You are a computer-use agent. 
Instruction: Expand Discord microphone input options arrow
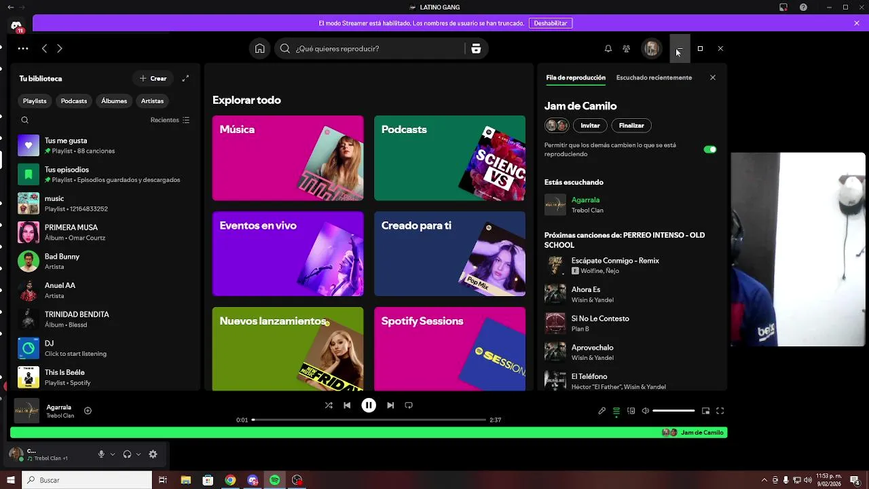113,454
